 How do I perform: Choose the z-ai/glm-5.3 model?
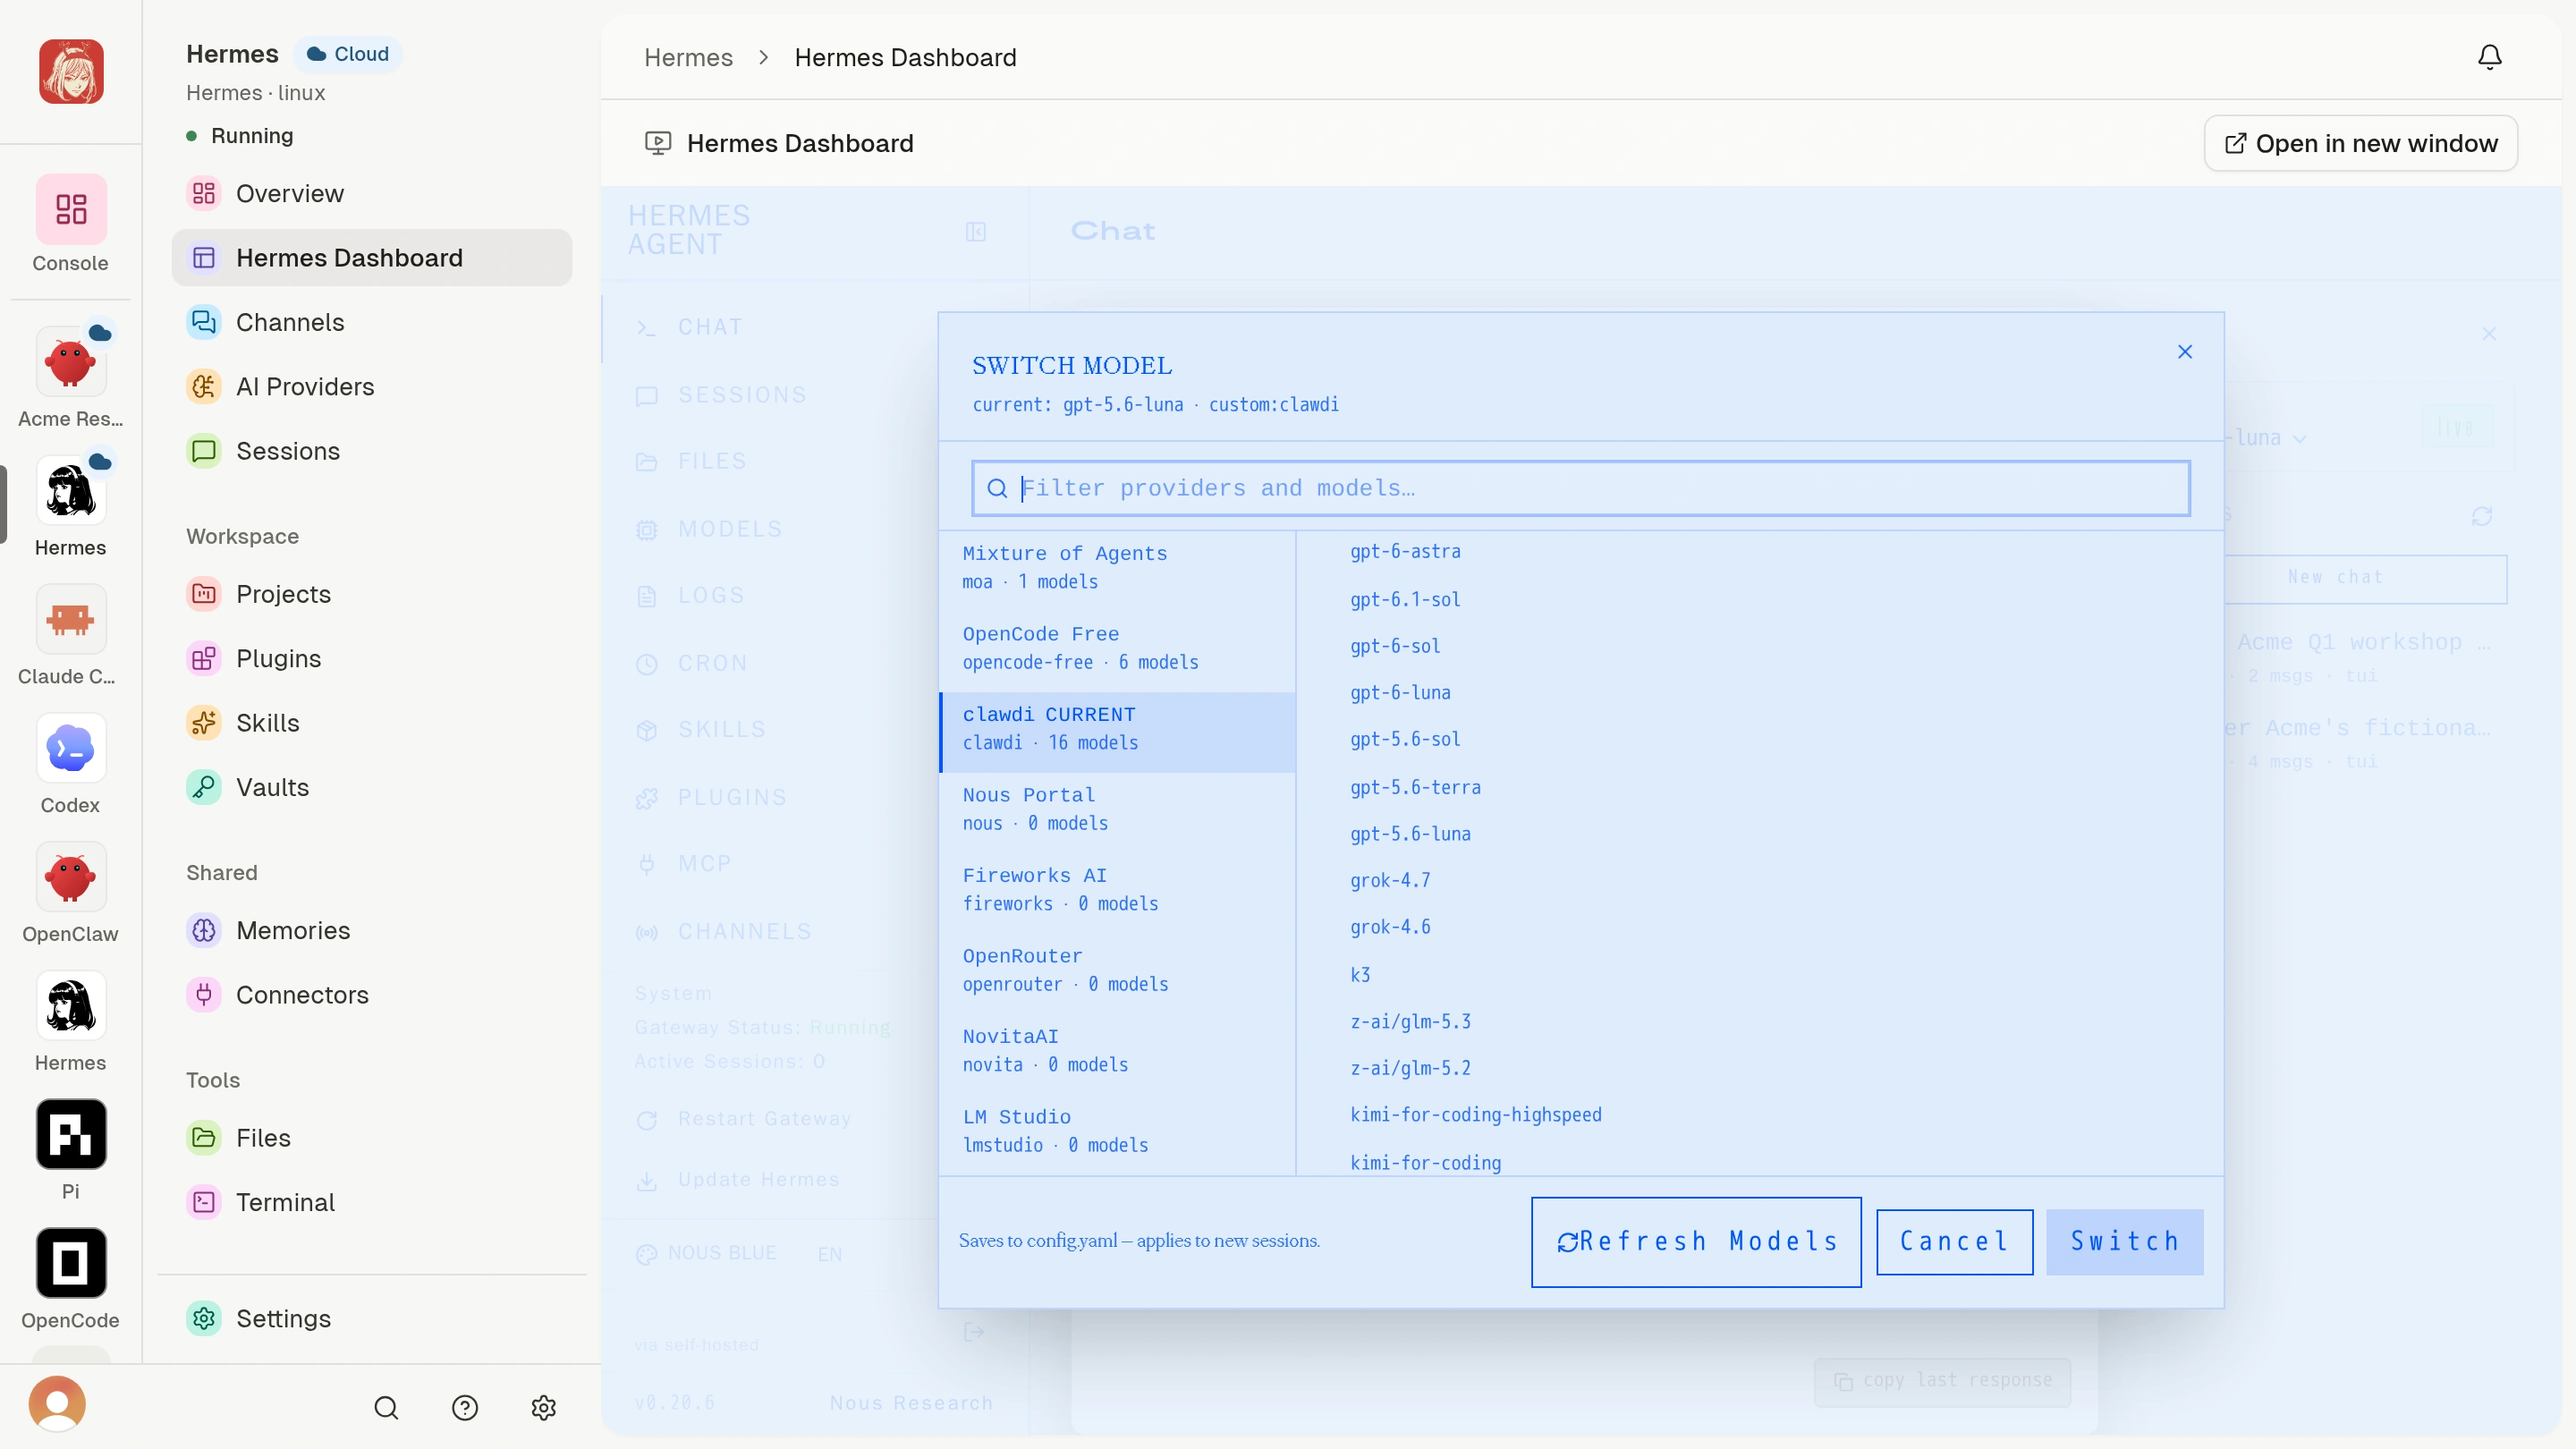[1410, 1022]
